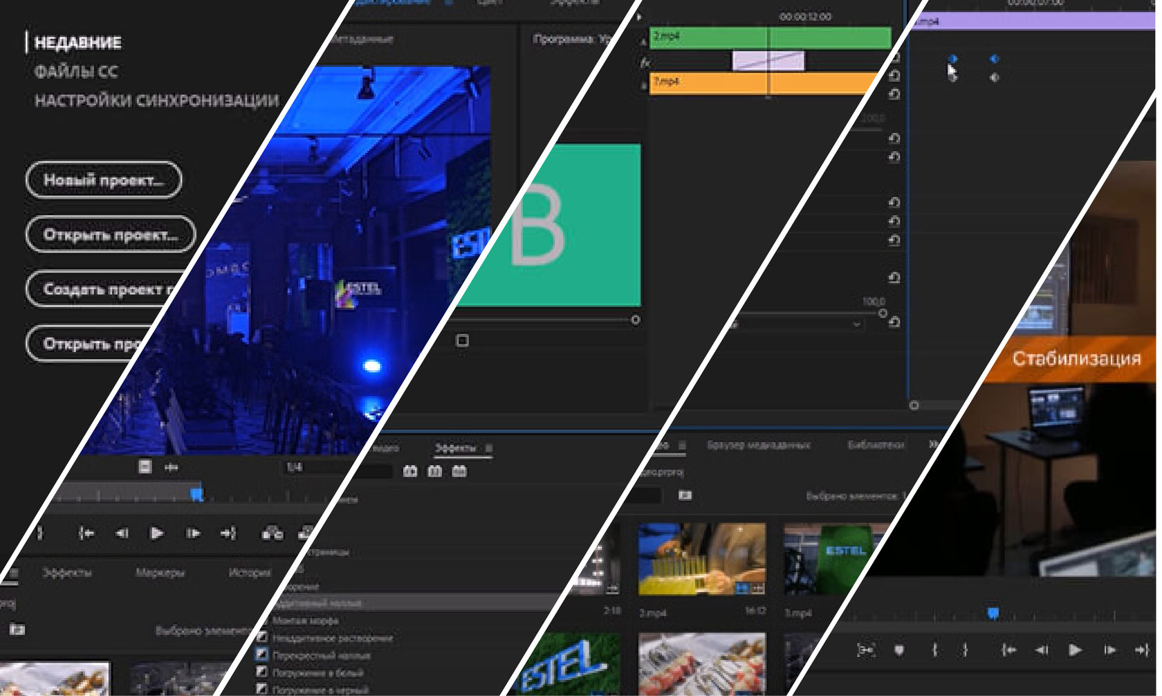Click the Drag Audio Only waveform icon
Viewport: 1162px width, 696px height.
pos(171,468)
